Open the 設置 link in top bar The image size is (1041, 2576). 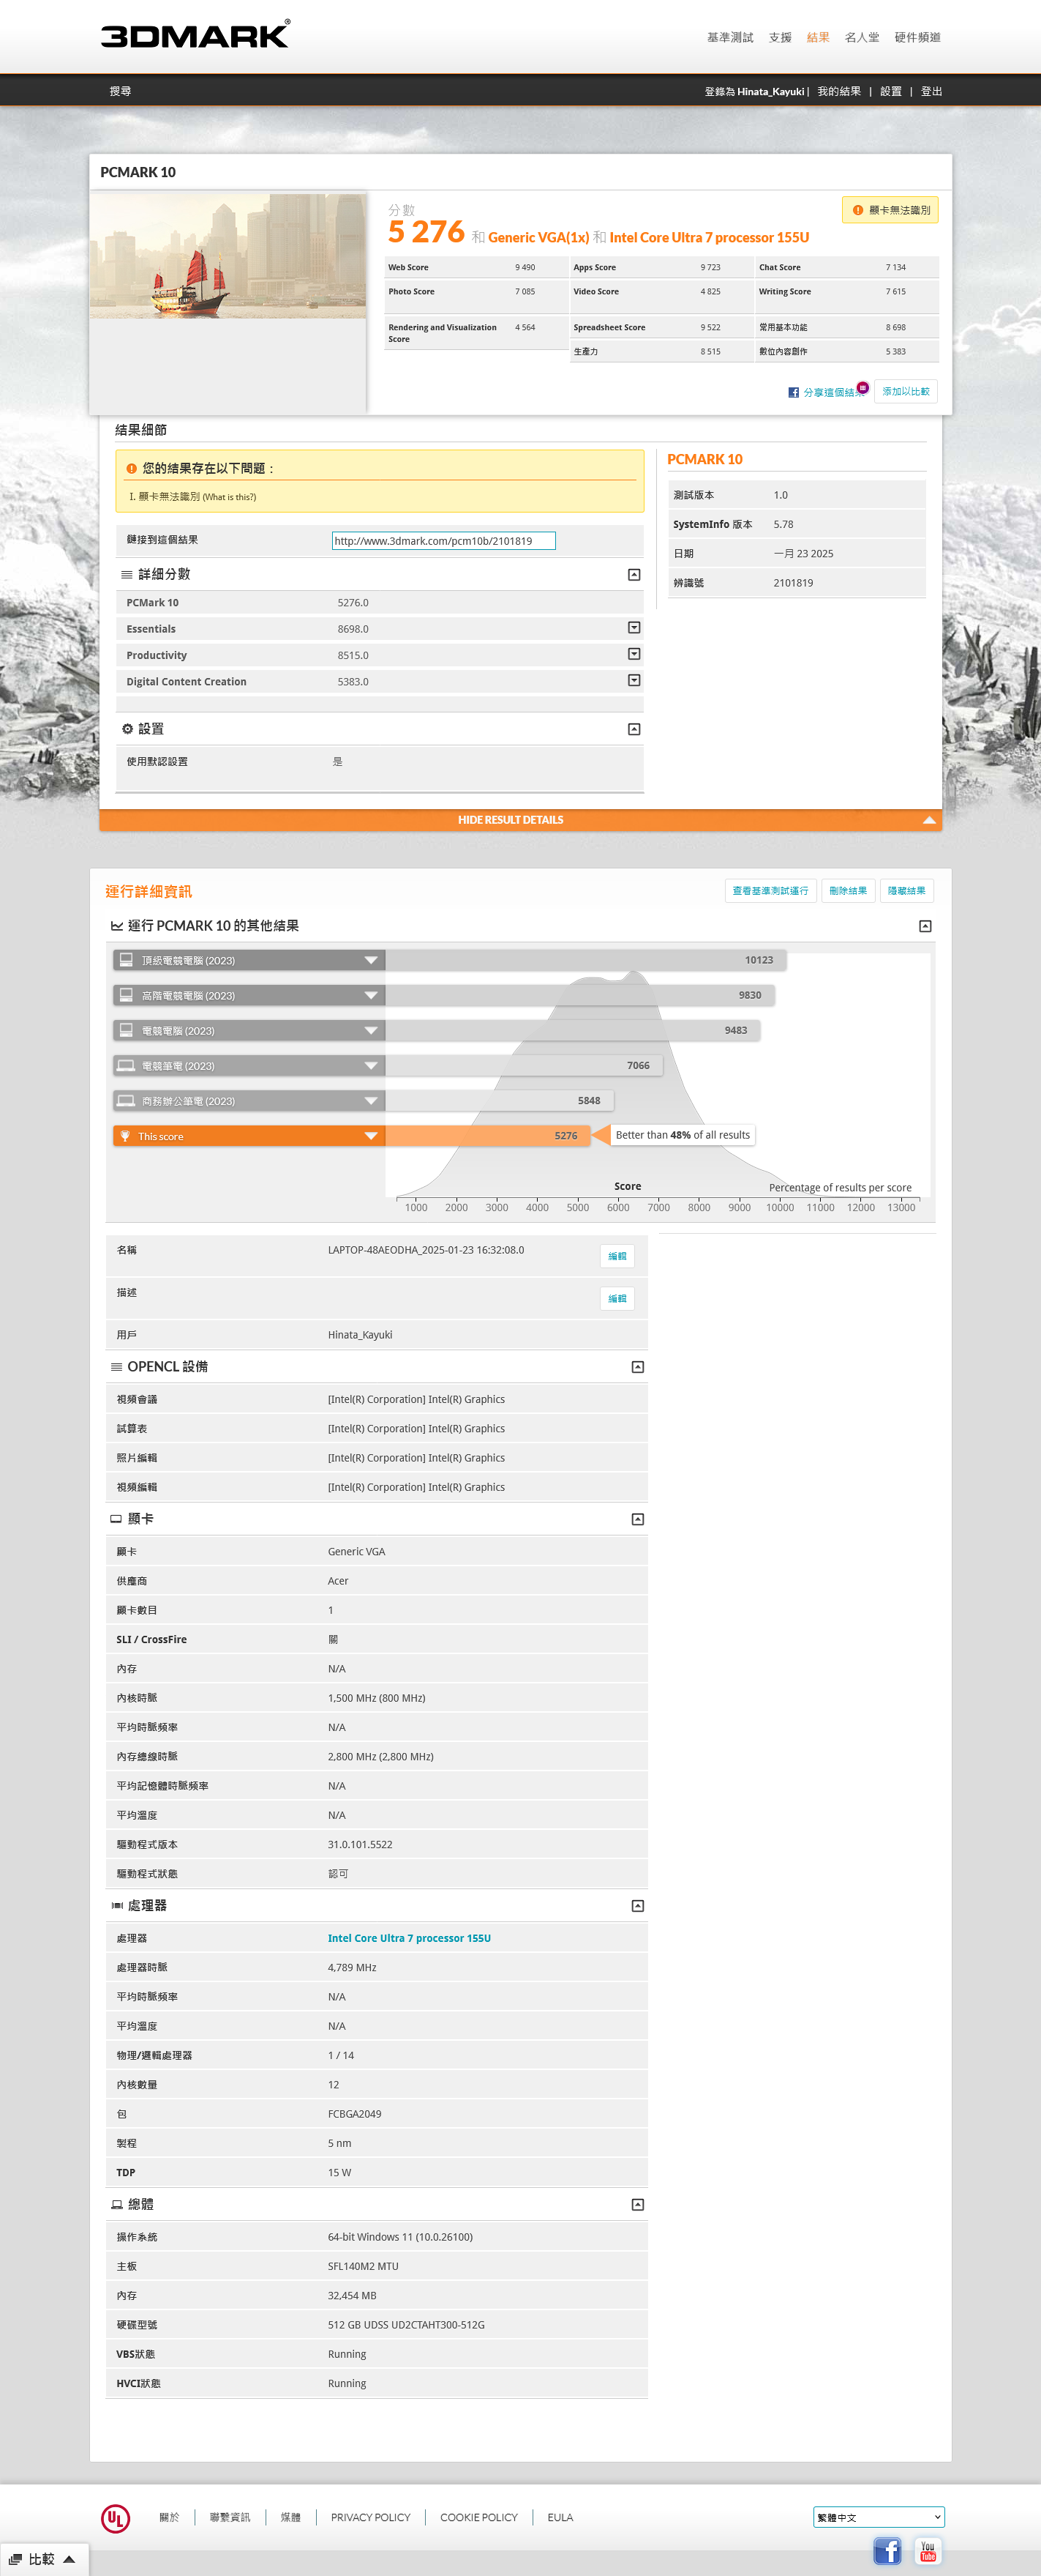pyautogui.click(x=890, y=91)
